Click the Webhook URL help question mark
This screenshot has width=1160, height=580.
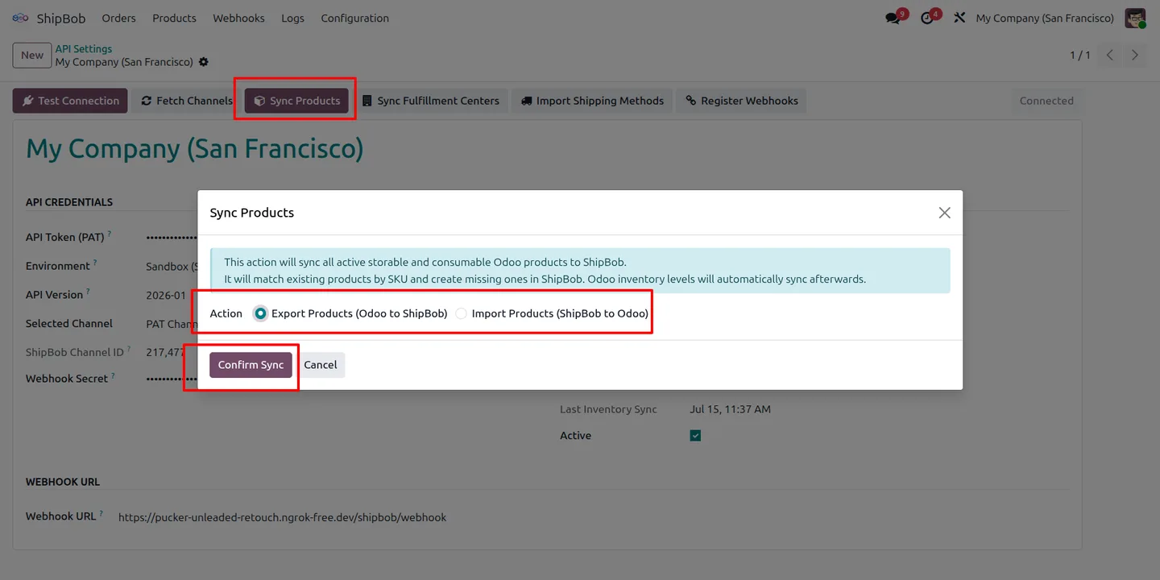(101, 513)
